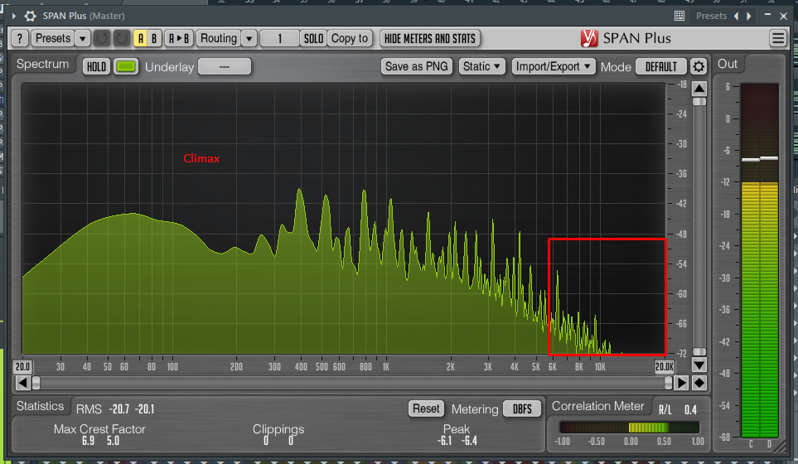Toggle the SOLO button
The height and width of the screenshot is (464, 798).
[x=313, y=38]
